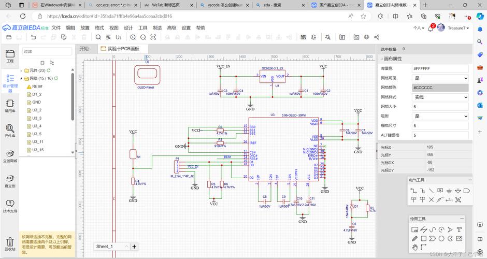487x259 pixels.
Task: Open the grid visible (网格可见) dropdown
Action: [x=440, y=78]
